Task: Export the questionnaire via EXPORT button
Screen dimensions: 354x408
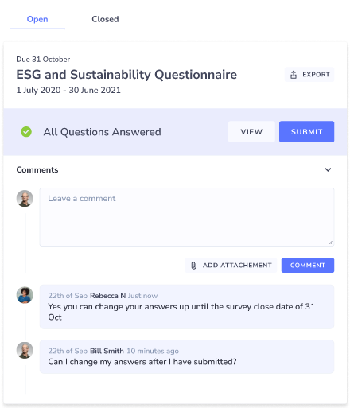Action: [309, 75]
